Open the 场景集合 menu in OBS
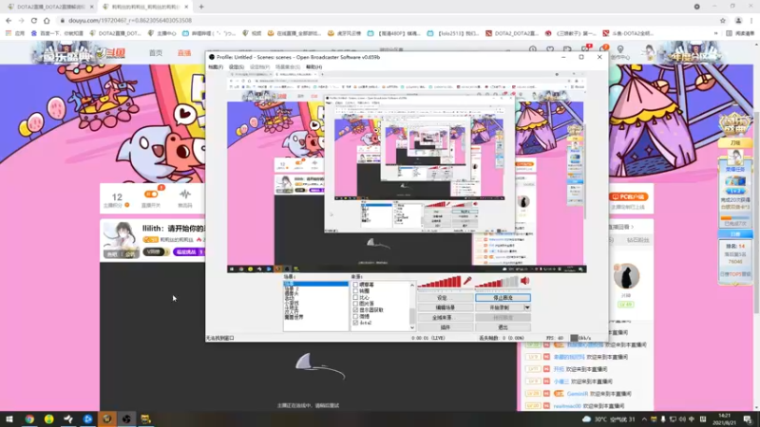 [x=288, y=66]
